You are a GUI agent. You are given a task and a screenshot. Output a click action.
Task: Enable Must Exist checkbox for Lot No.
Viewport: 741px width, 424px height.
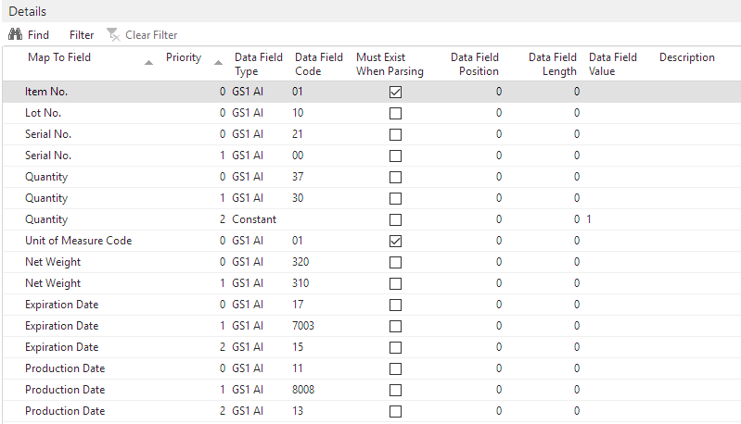(x=395, y=113)
